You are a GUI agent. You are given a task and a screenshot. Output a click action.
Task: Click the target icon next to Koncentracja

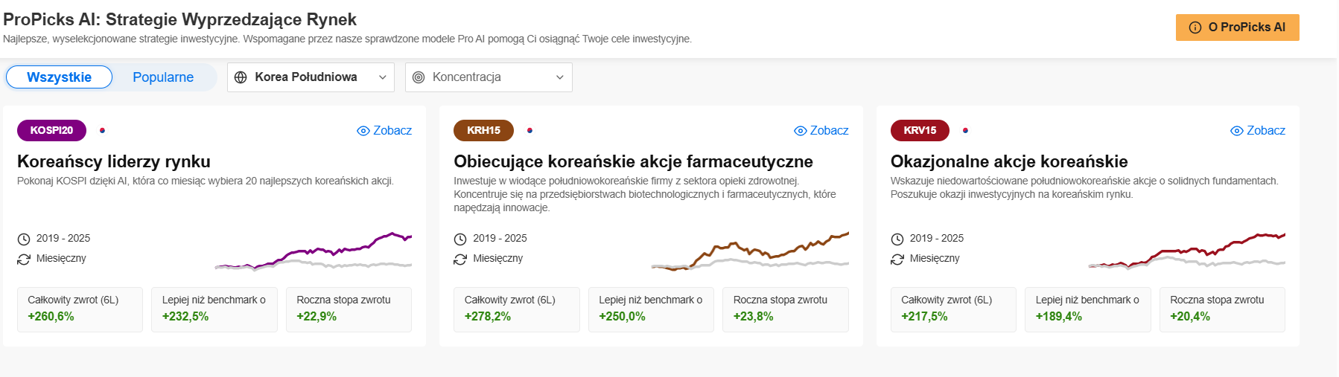point(419,77)
